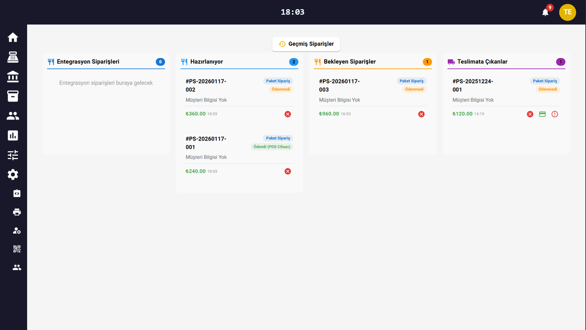Screen dimensions: 586x330
Task: Cancel order #PS-20260117-002
Action: [x=288, y=114]
